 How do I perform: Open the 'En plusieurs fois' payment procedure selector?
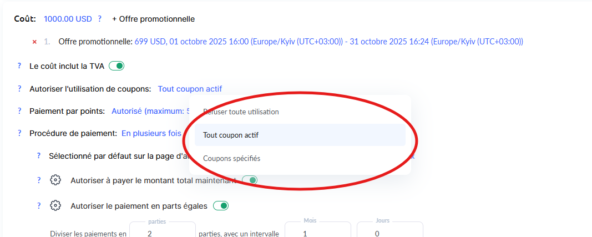(151, 133)
